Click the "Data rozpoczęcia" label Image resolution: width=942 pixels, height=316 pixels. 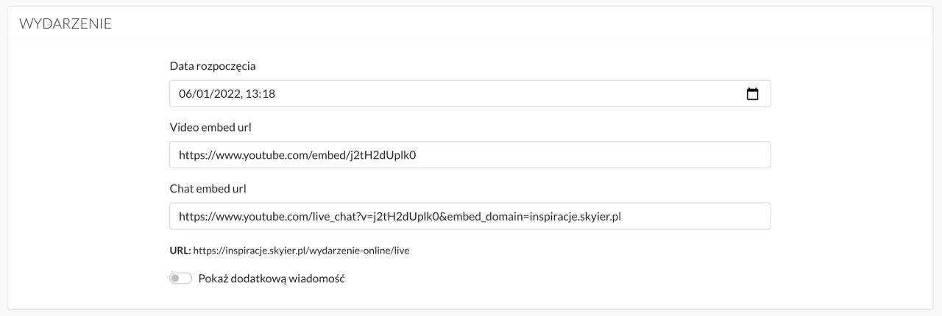click(213, 66)
